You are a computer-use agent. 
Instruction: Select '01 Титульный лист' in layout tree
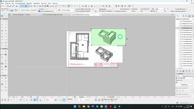[x=187, y=21]
